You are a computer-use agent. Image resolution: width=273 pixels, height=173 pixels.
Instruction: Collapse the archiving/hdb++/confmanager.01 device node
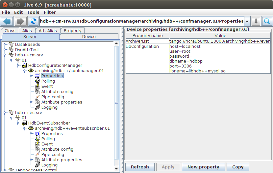click(x=24, y=71)
